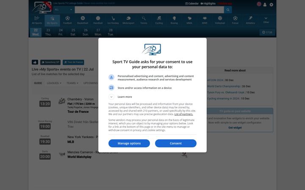Open Cycling streaming in 2024 link

(223, 98)
